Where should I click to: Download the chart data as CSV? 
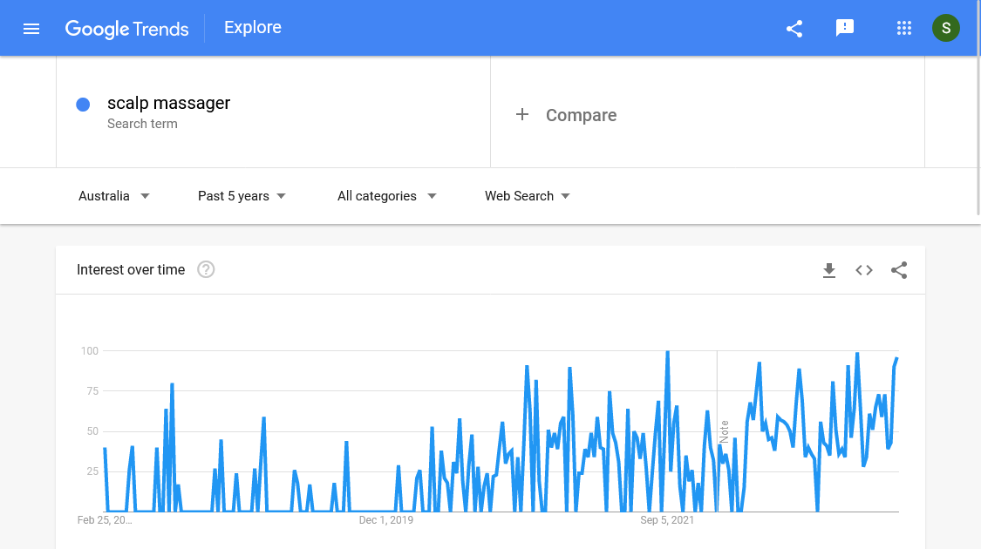pyautogui.click(x=829, y=270)
